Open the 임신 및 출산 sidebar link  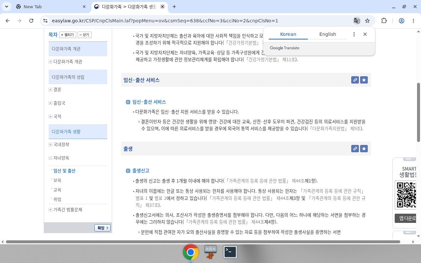coord(64,171)
